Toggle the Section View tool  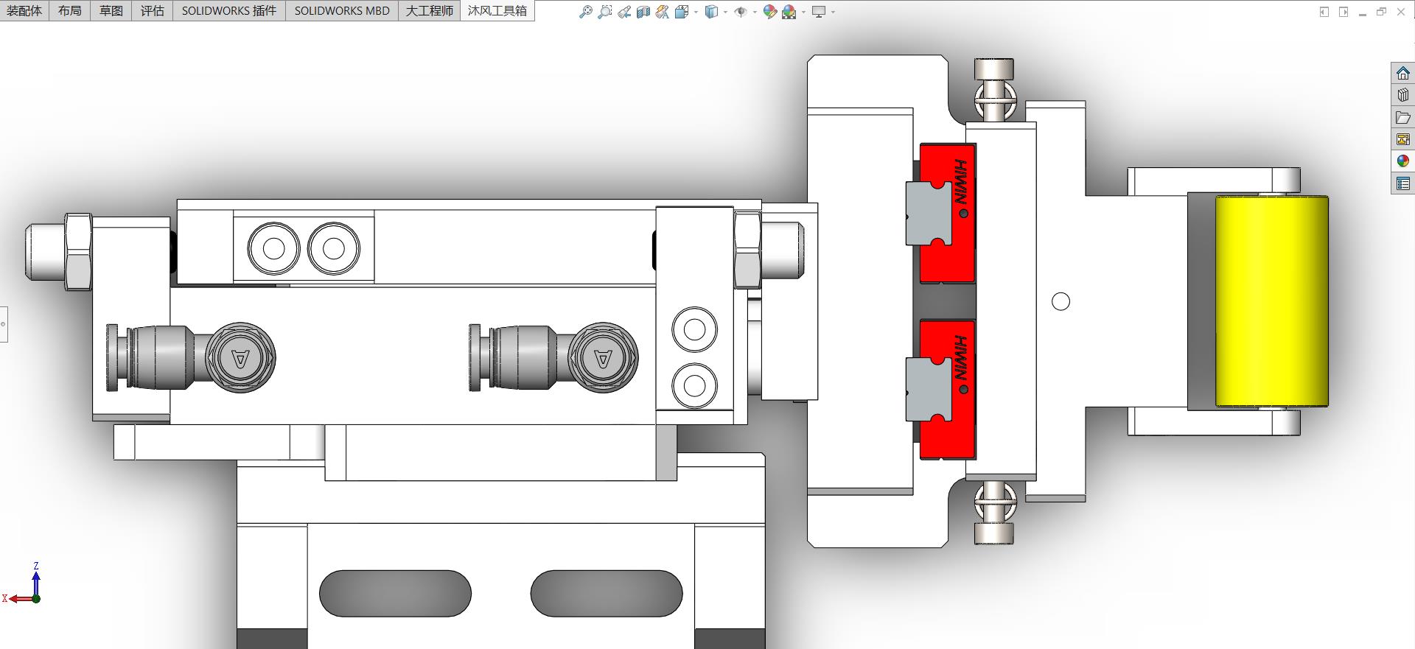coord(643,12)
